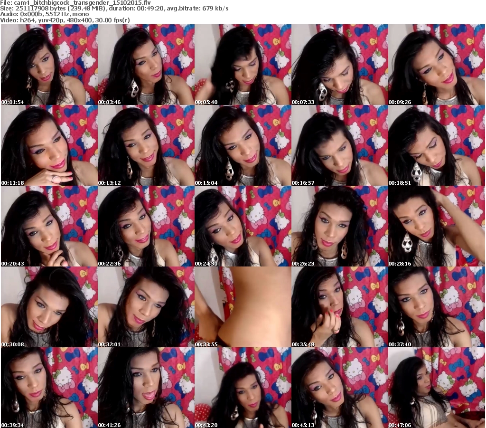Viewport: 486px width, 428px height.
Task: Select the 'Size: 251117908 bytes' line
Action: pyautogui.click(x=114, y=9)
